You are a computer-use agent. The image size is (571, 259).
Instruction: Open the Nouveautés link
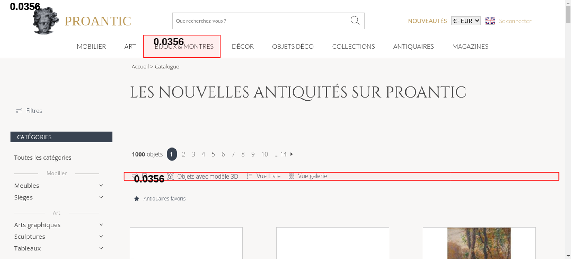coord(427,21)
